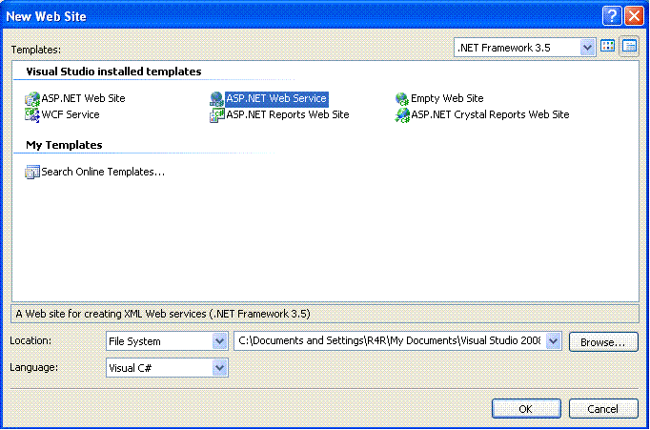Confirm with the OK button
This screenshot has height=430, width=650.
click(x=526, y=409)
